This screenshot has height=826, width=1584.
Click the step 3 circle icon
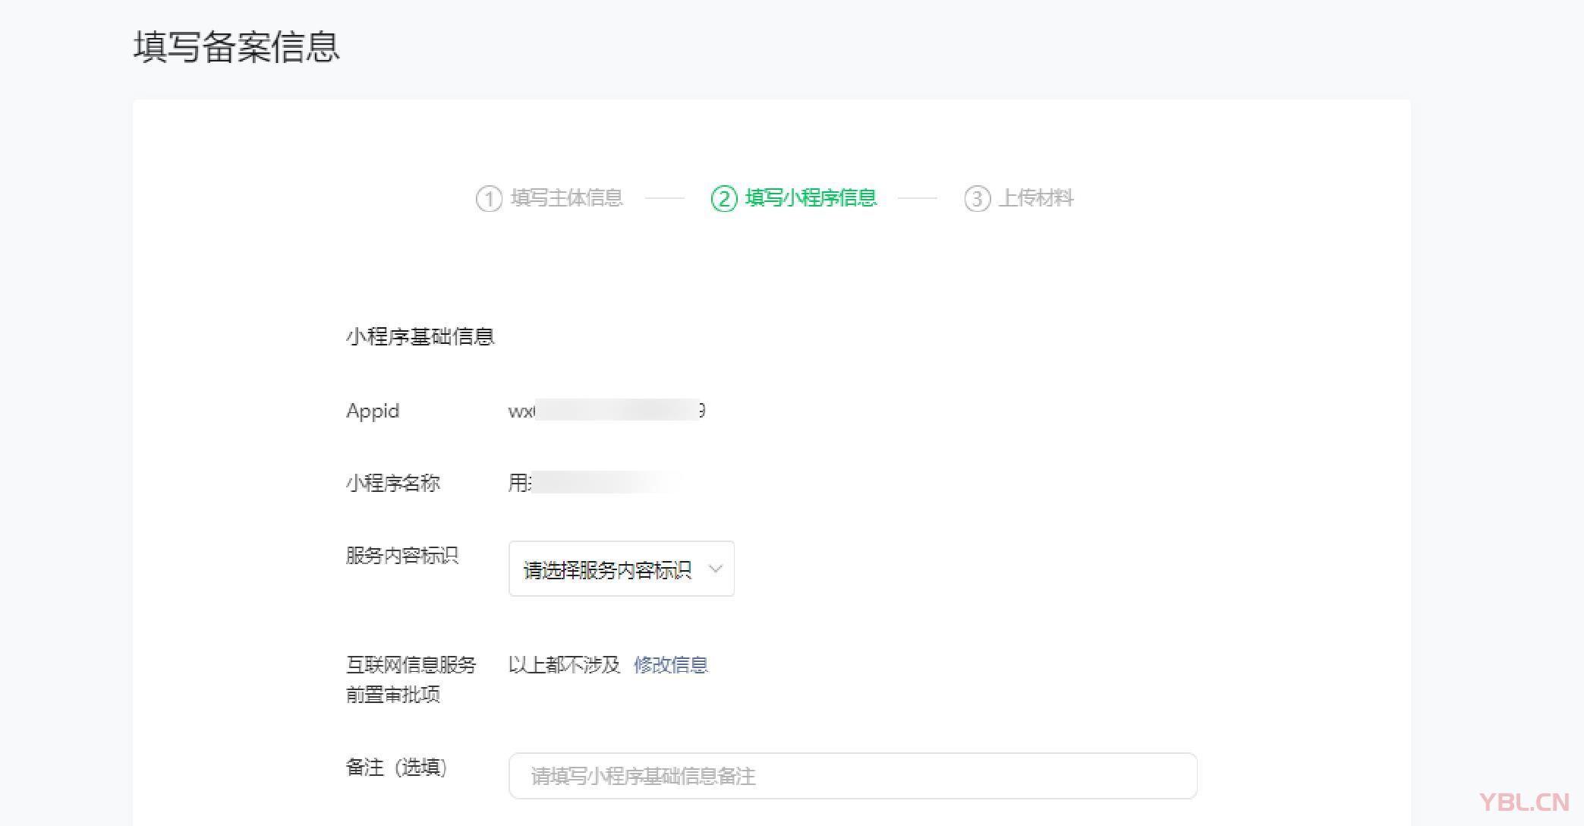tap(977, 199)
